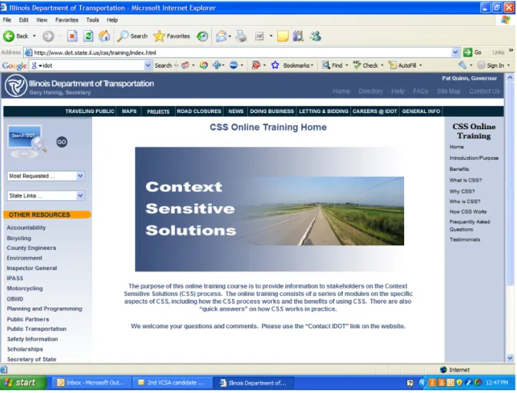The image size is (517, 393).
Task: Click Contact Us header link
Action: coord(485,91)
